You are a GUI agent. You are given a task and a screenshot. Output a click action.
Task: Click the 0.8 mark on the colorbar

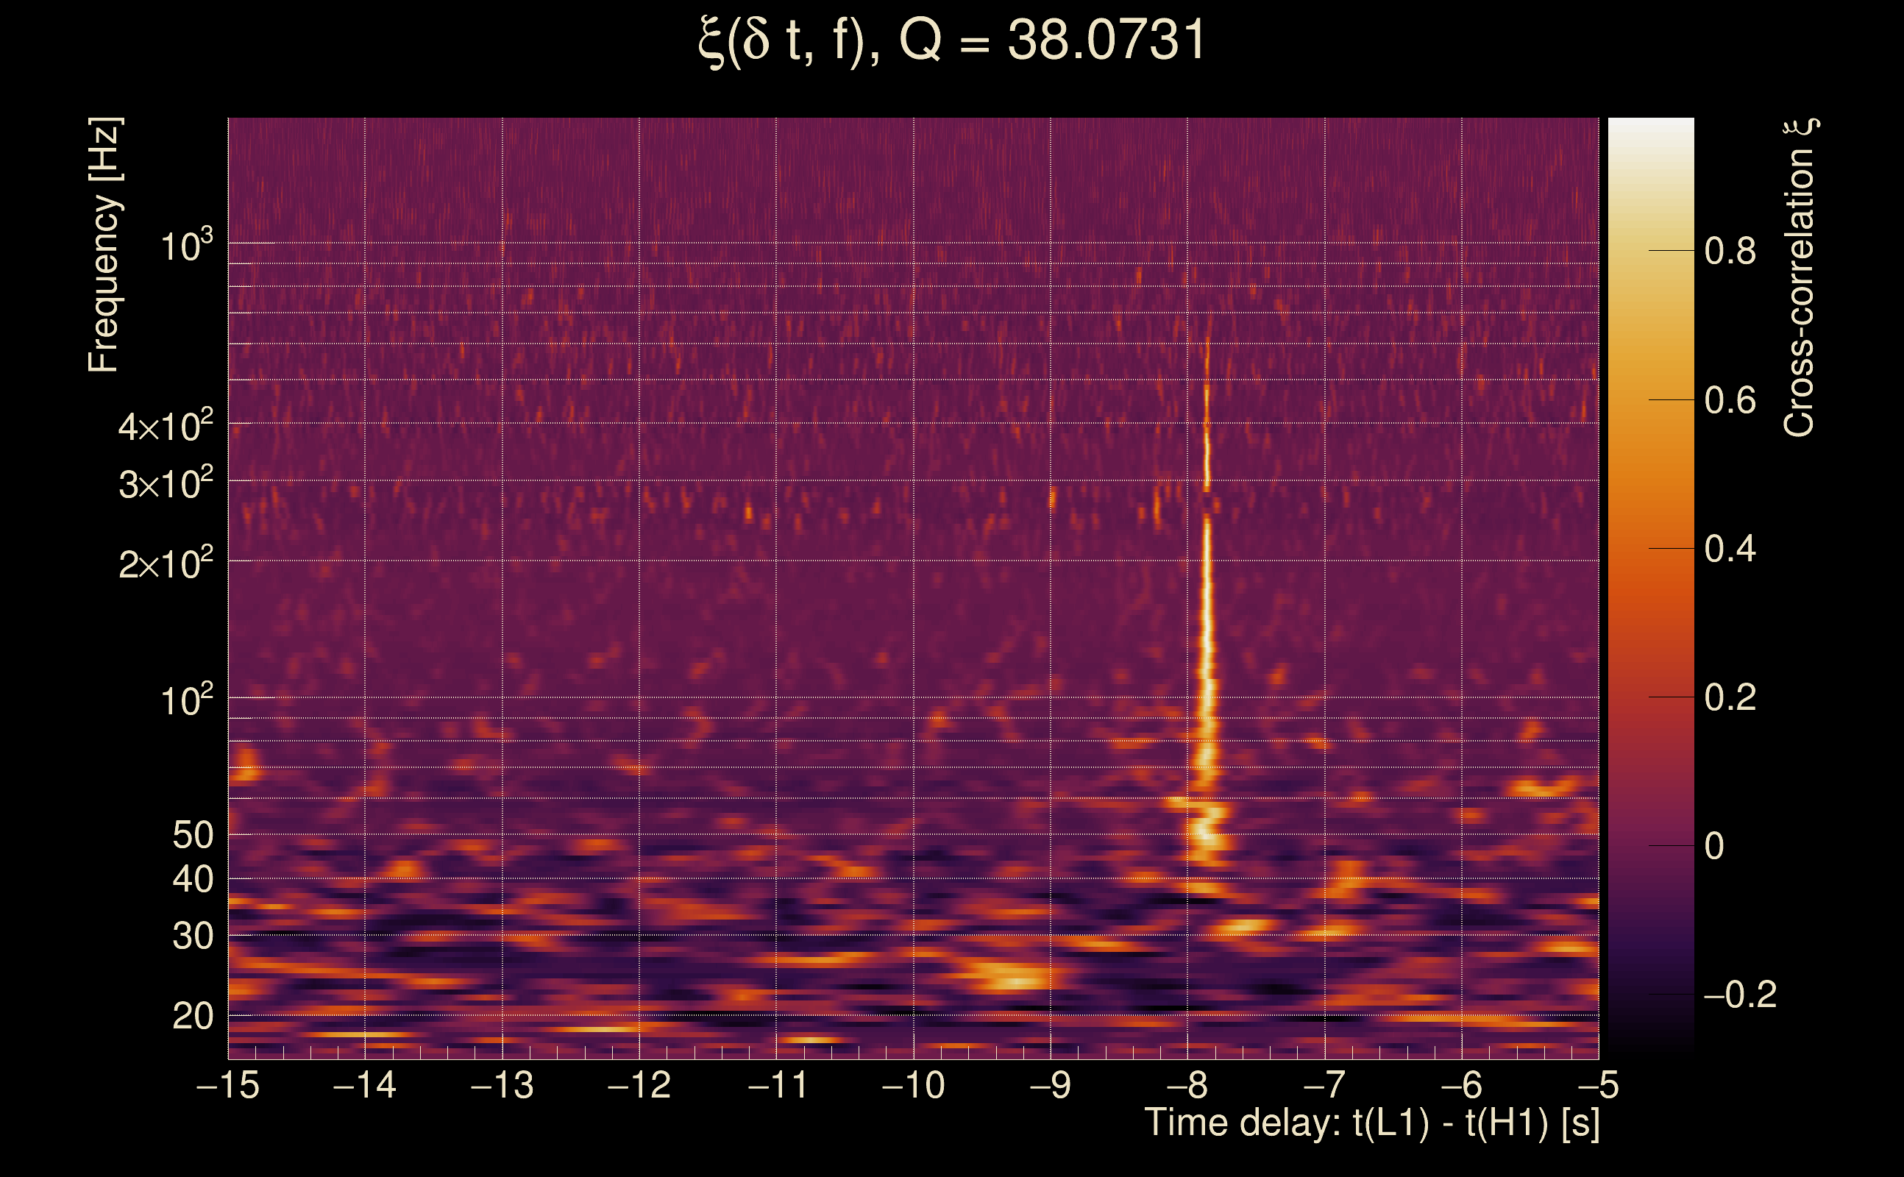click(1730, 252)
